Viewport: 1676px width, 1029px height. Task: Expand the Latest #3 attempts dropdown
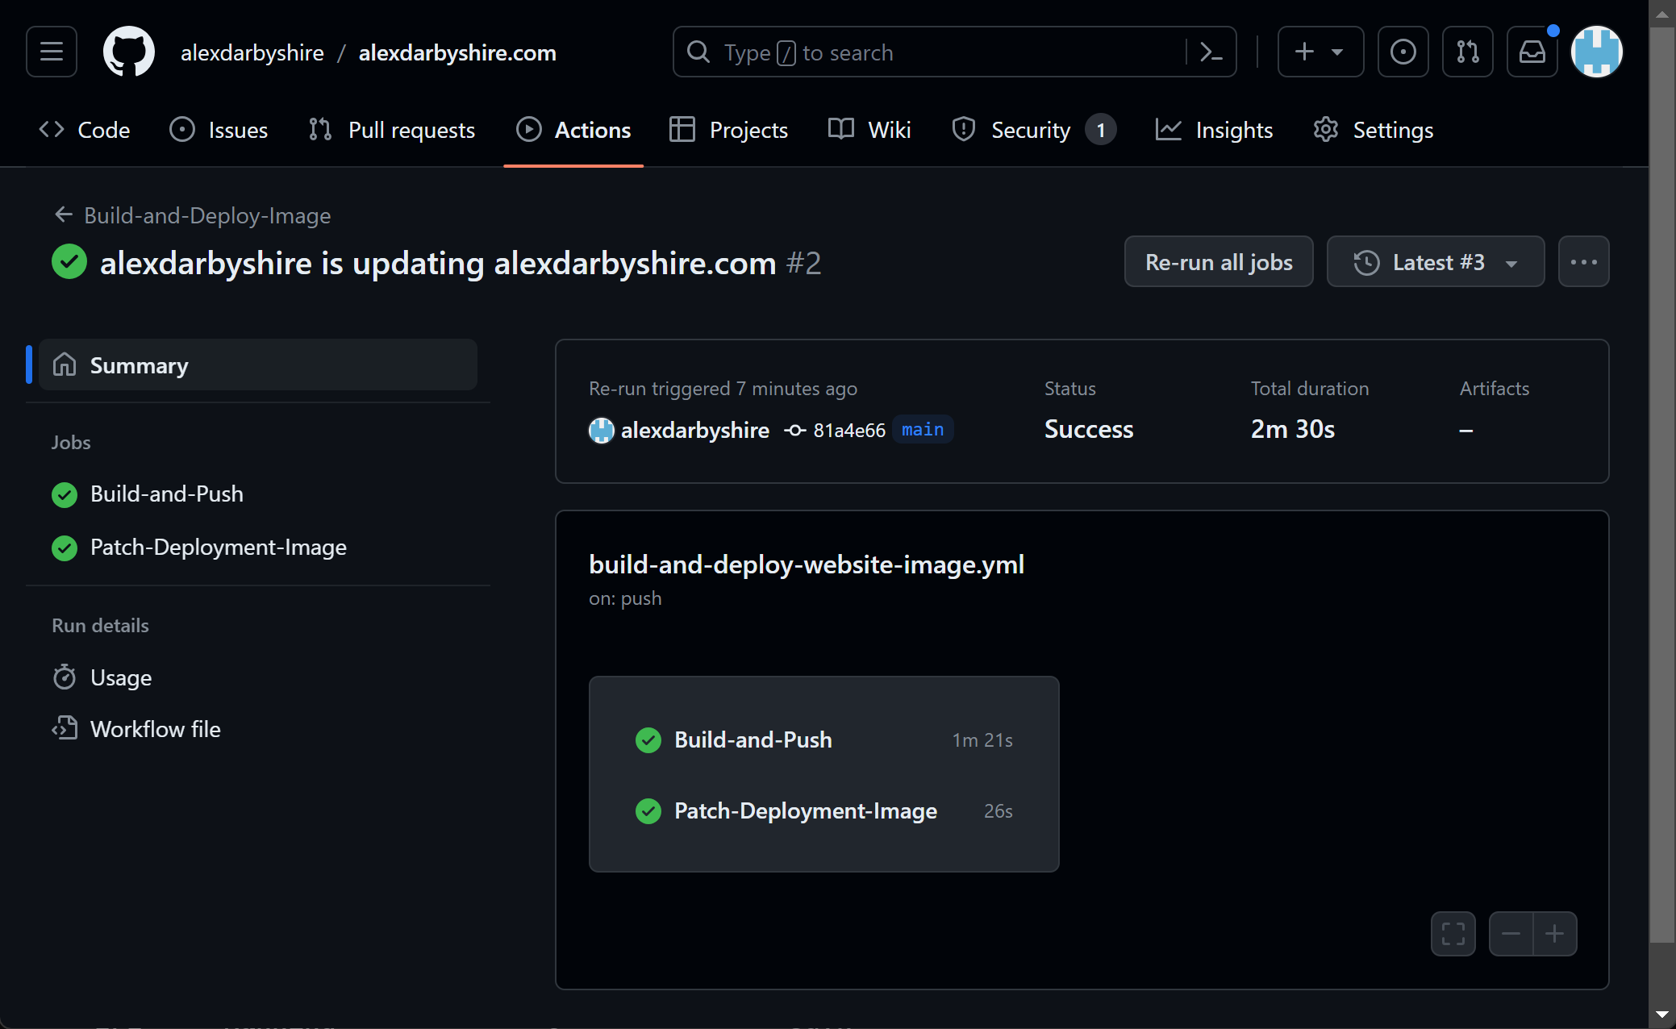click(x=1436, y=261)
